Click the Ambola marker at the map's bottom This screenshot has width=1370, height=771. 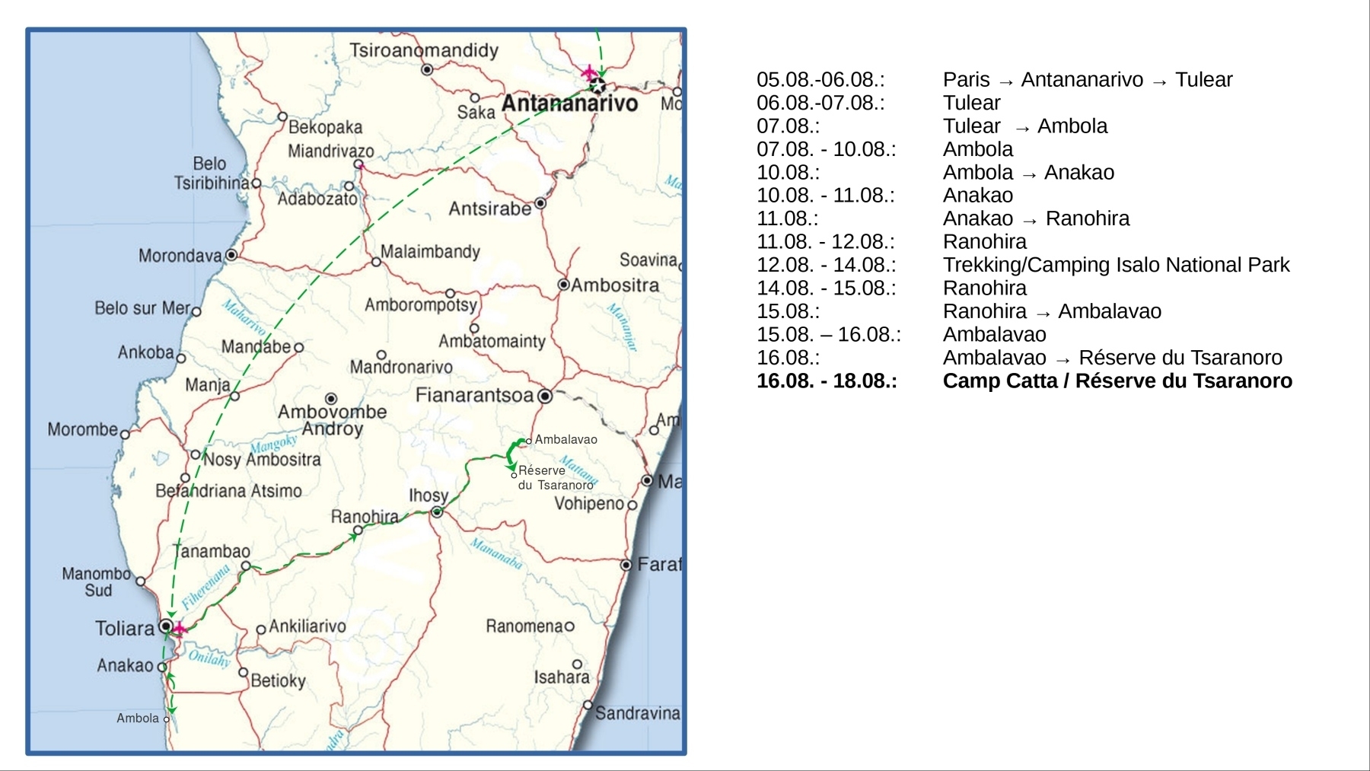[167, 718]
